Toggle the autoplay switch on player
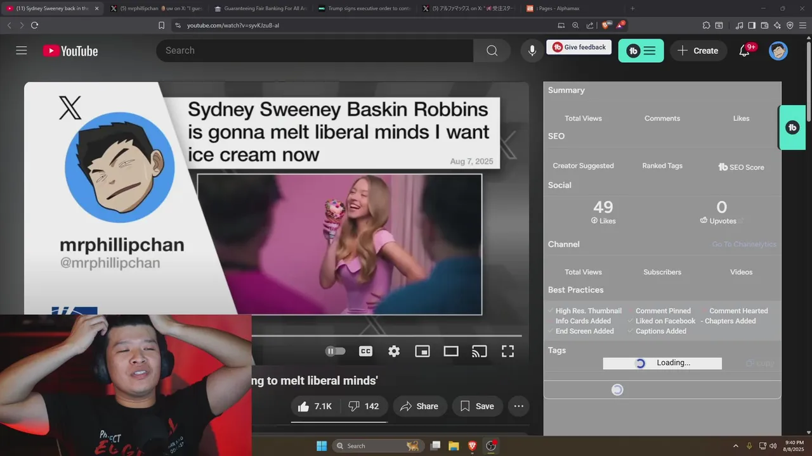Screen dimensions: 812x456 [x=336, y=351]
